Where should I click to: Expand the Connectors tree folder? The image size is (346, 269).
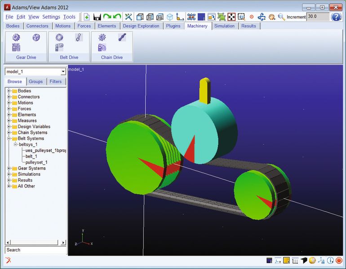tap(9, 97)
